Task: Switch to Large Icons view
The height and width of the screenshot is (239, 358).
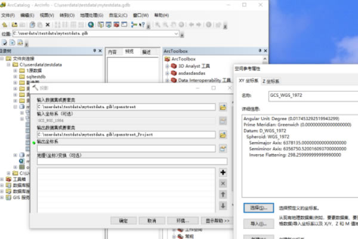Action: [x=58, y=24]
